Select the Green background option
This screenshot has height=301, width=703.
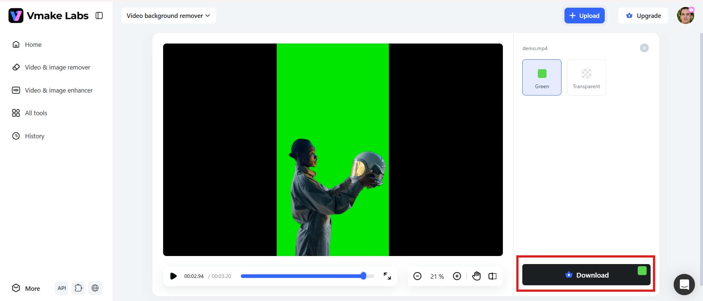542,77
